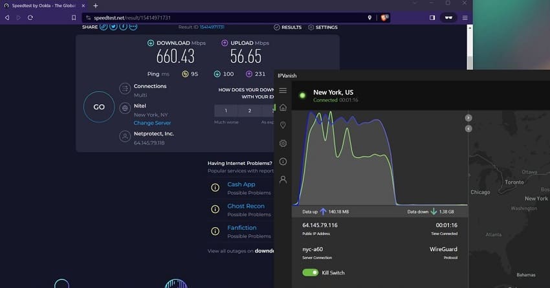This screenshot has height=288, width=550.
Task: Open IPVanish hamburger menu
Action: pyautogui.click(x=283, y=91)
